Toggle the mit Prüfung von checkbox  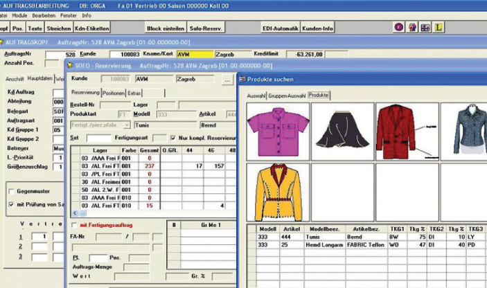(x=12, y=204)
